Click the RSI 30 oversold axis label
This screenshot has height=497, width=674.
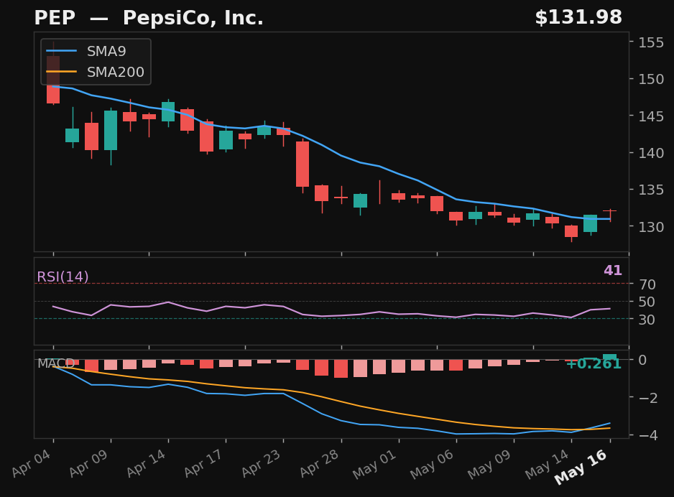647,319
